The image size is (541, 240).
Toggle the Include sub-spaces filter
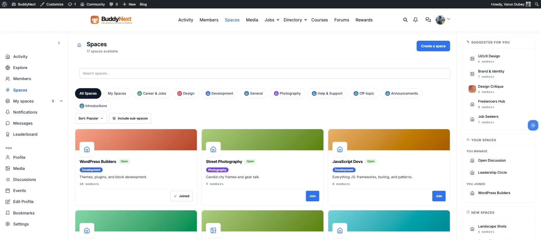(x=130, y=118)
